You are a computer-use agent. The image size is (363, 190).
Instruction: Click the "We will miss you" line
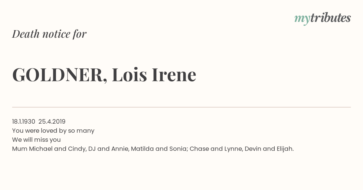pos(36,140)
